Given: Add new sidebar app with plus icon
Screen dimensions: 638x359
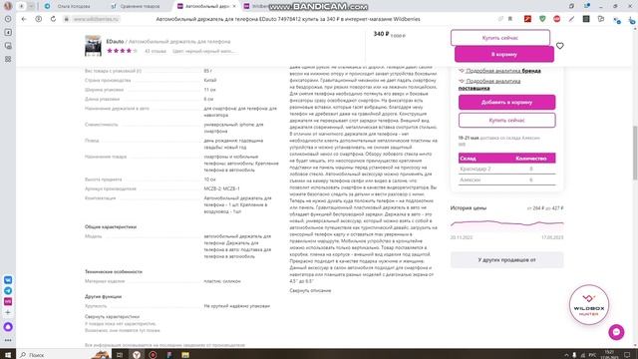Looking at the screenshot, I should (x=8, y=312).
